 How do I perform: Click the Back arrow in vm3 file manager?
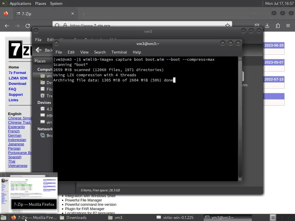click(38, 50)
